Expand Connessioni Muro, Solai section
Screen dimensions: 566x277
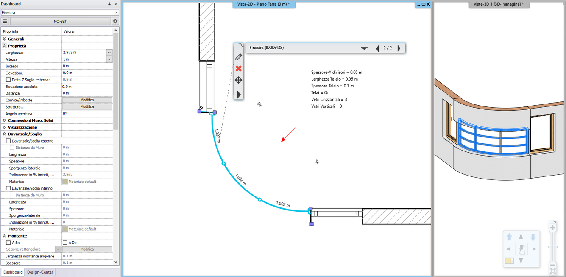(x=4, y=120)
